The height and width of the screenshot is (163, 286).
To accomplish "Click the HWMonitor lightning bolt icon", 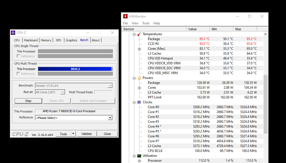I will 125,16.
